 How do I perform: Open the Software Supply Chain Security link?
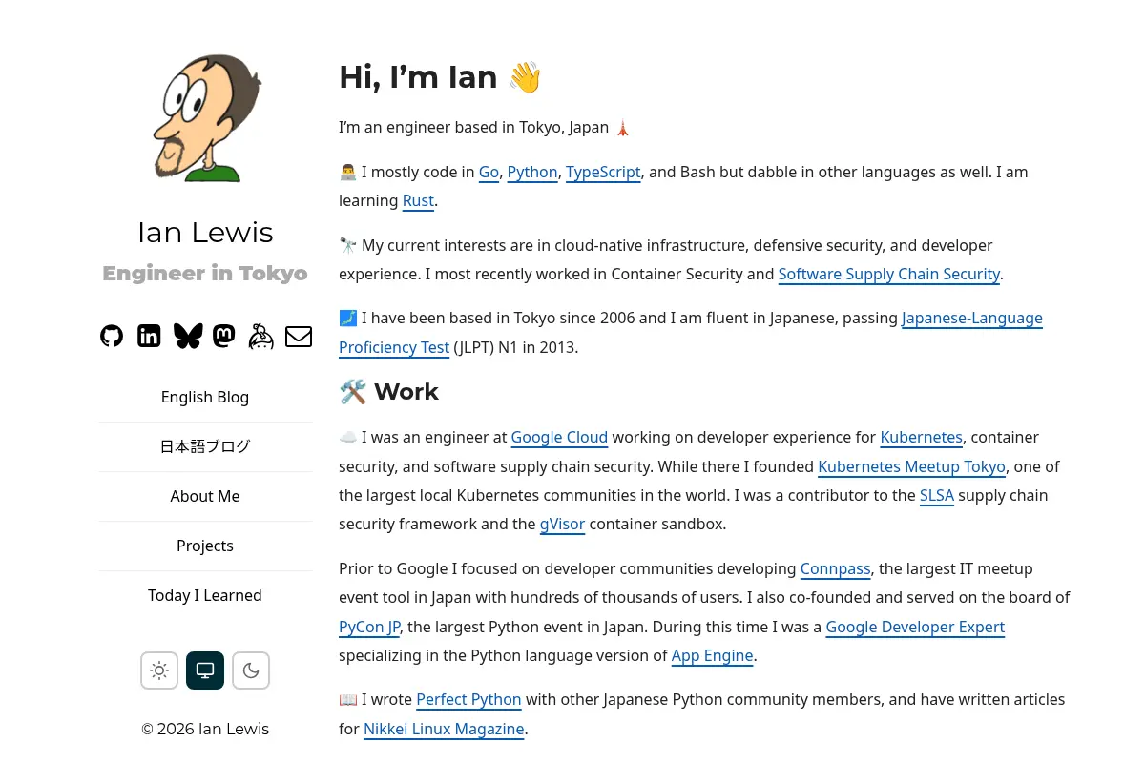(x=889, y=275)
